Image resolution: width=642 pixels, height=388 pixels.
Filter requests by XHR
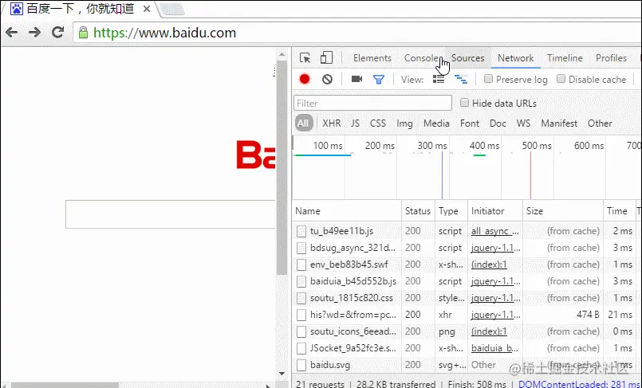pyautogui.click(x=331, y=123)
